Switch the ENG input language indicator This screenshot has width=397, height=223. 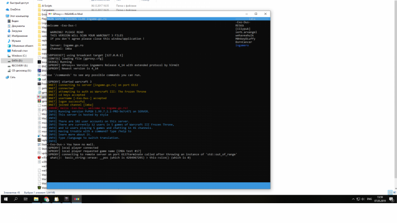368,199
